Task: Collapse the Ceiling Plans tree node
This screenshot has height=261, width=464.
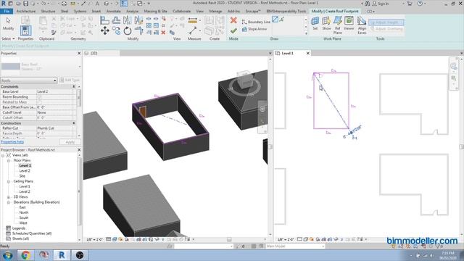Action: pos(9,181)
